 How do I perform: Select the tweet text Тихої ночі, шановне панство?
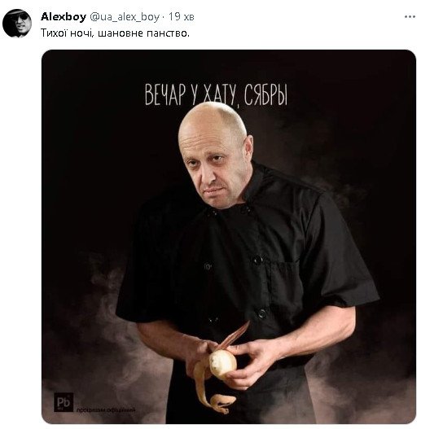[115, 33]
